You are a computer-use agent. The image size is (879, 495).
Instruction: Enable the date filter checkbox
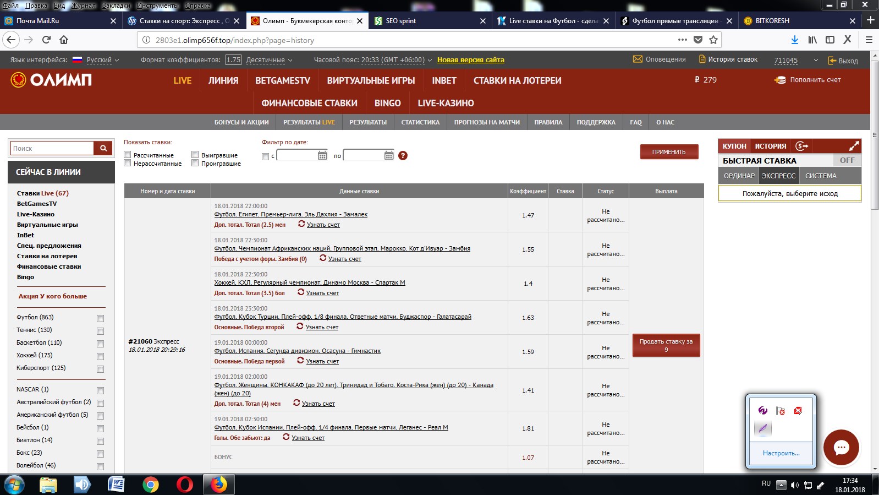tap(265, 156)
